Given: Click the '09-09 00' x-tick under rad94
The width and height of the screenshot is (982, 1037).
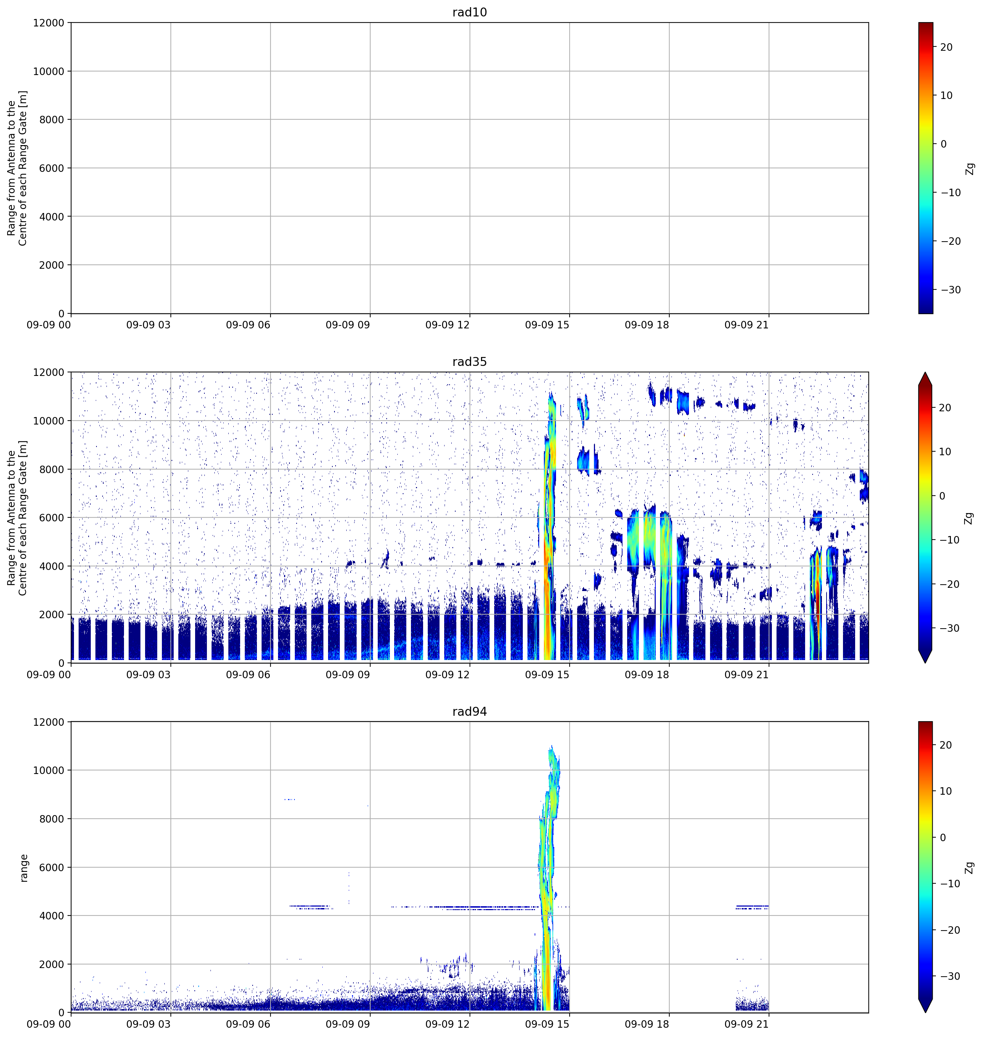Looking at the screenshot, I should [49, 1024].
